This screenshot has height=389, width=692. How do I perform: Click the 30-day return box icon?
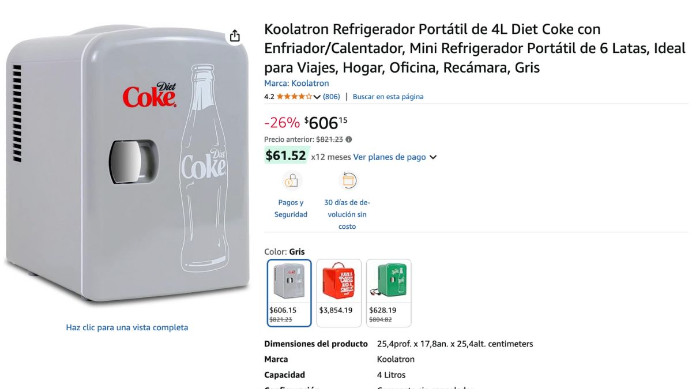coord(348,181)
